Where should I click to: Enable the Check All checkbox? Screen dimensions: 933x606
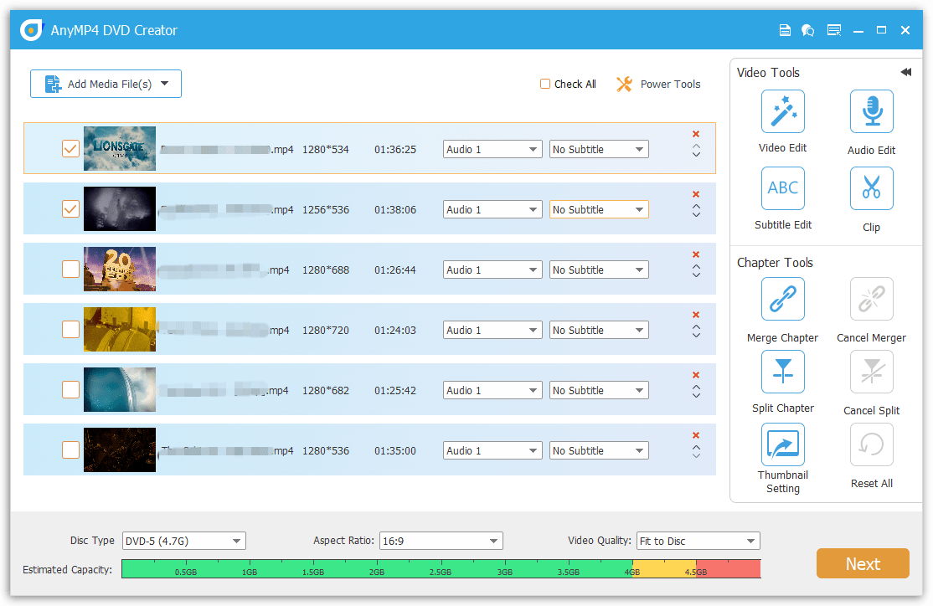[x=544, y=84]
